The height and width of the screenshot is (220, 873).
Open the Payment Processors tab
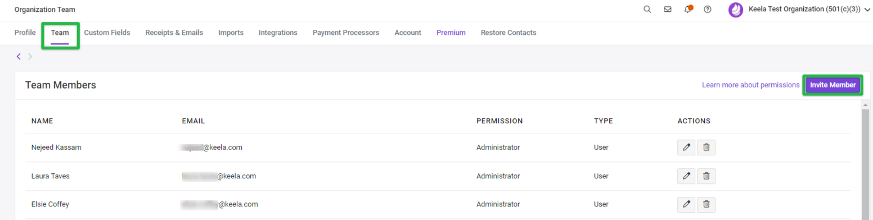346,33
